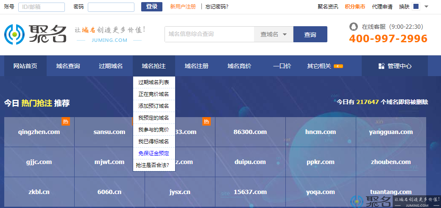Image resolution: width=441 pixels, height=208 pixels.
Task: Click the jysx.cn domain cell
Action: [180, 192]
